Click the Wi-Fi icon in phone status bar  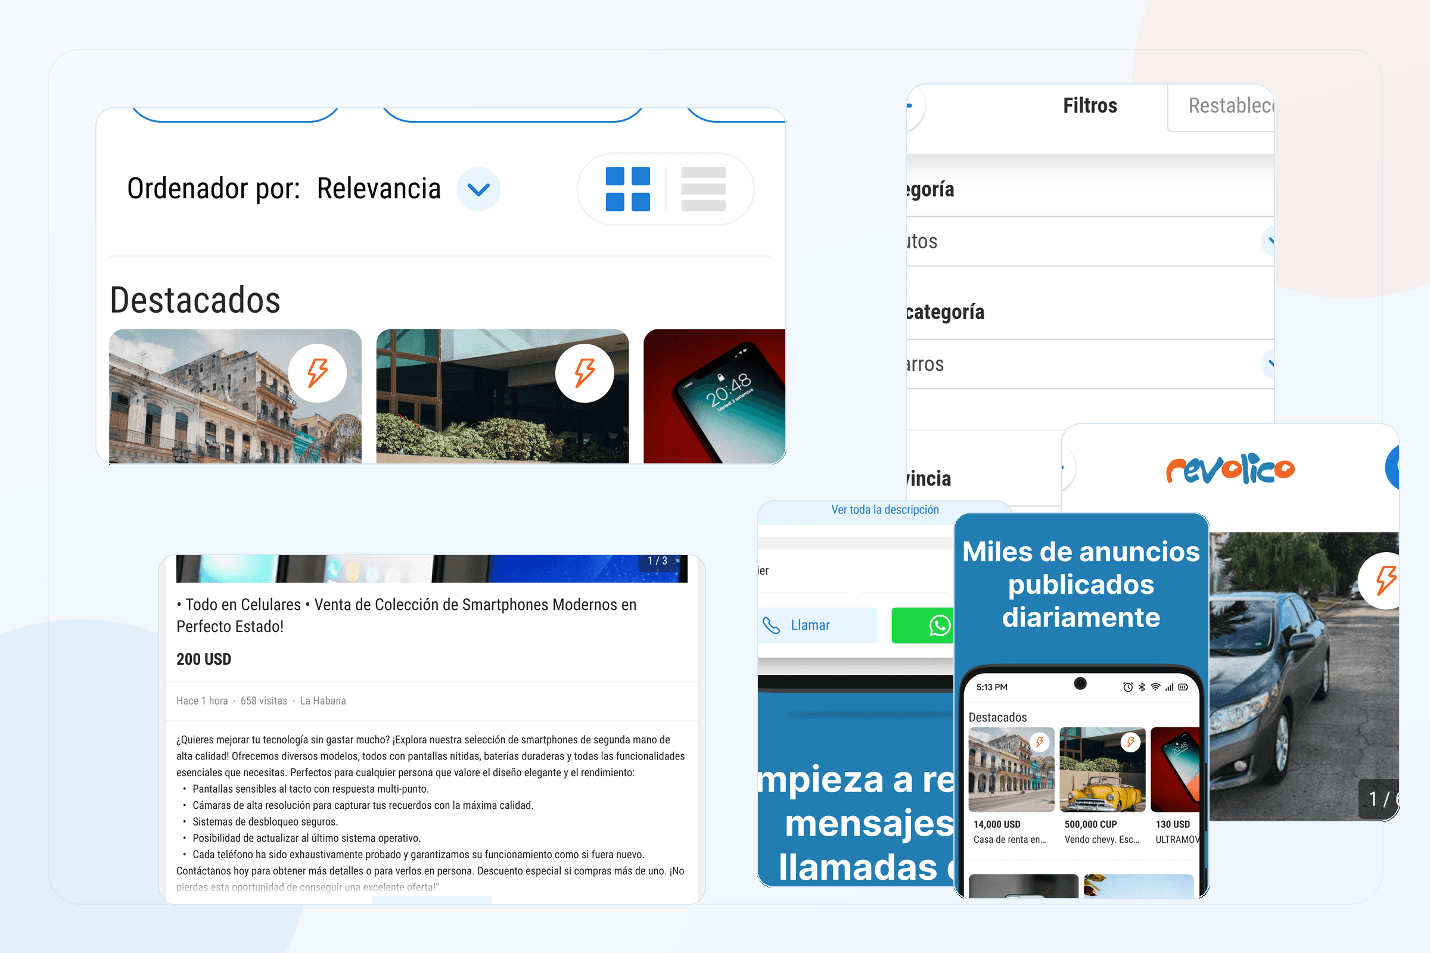(x=1155, y=687)
